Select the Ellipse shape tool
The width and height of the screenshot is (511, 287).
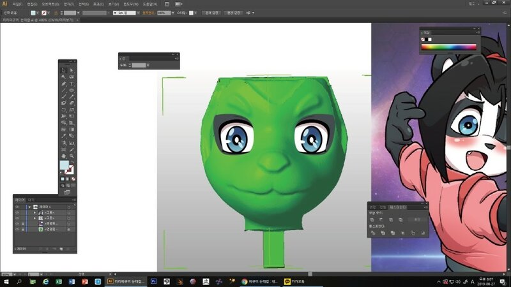point(72,90)
